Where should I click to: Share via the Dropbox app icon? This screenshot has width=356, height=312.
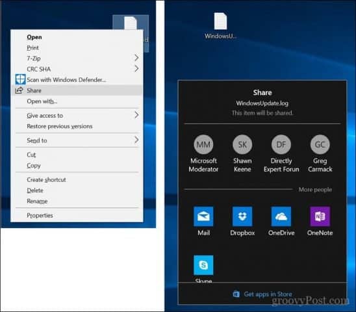click(x=242, y=216)
